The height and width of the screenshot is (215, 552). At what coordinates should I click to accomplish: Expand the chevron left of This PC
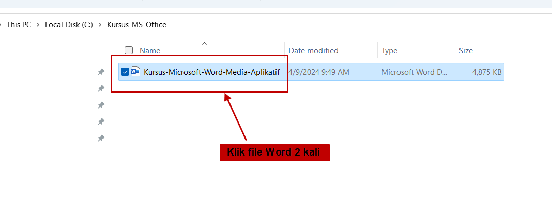[x=1, y=25]
